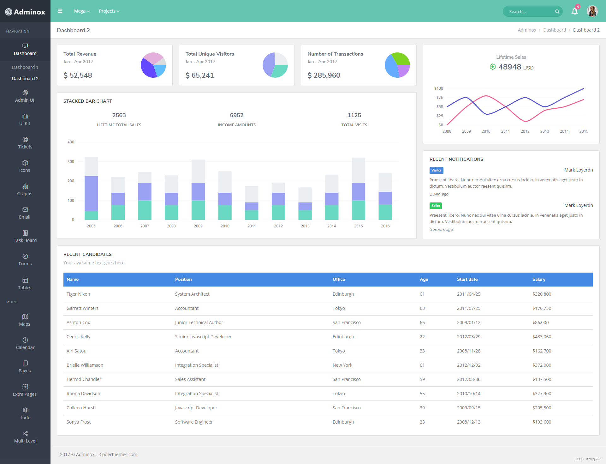
Task: Open the Tickets sidebar icon
Action: point(25,140)
